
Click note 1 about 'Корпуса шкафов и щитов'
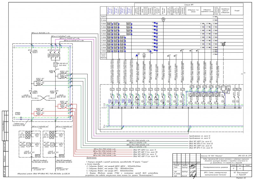pos(117,163)
